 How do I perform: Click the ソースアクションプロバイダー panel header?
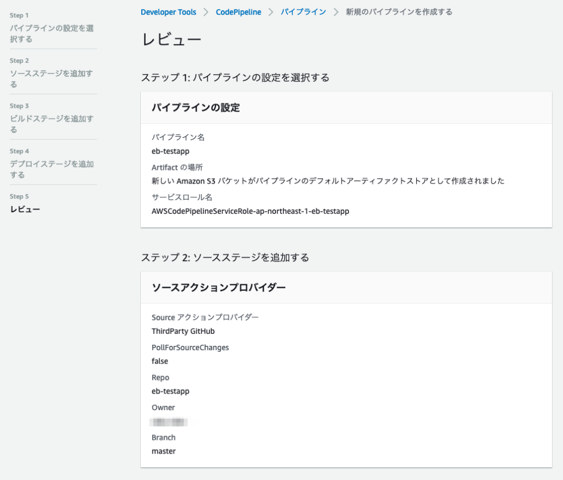(218, 288)
